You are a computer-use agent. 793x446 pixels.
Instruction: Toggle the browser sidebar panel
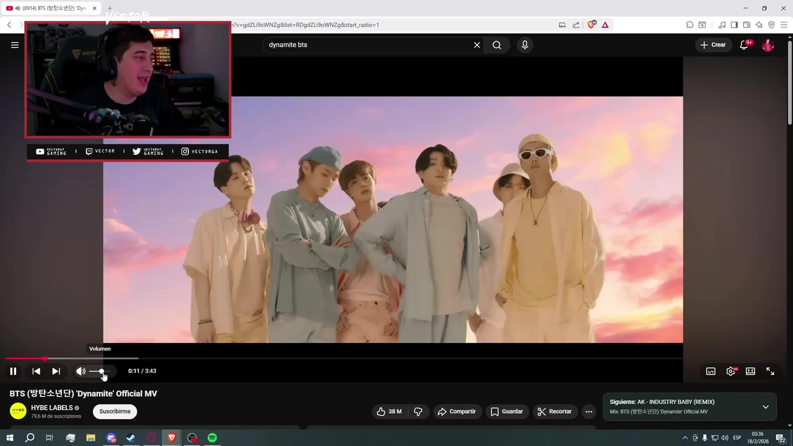point(734,25)
